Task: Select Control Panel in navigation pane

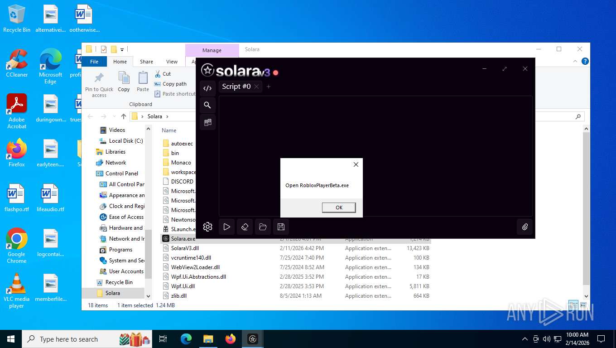Action: coord(117,174)
